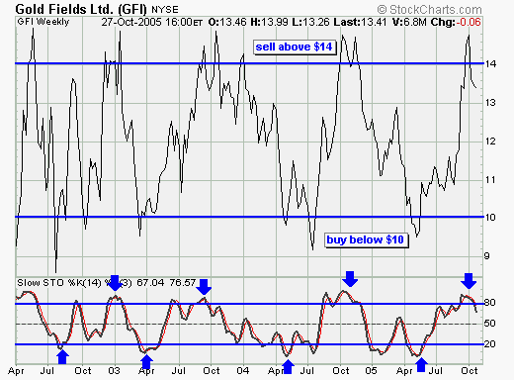Click the '12' price axis label
514x380 pixels.
[490, 142]
